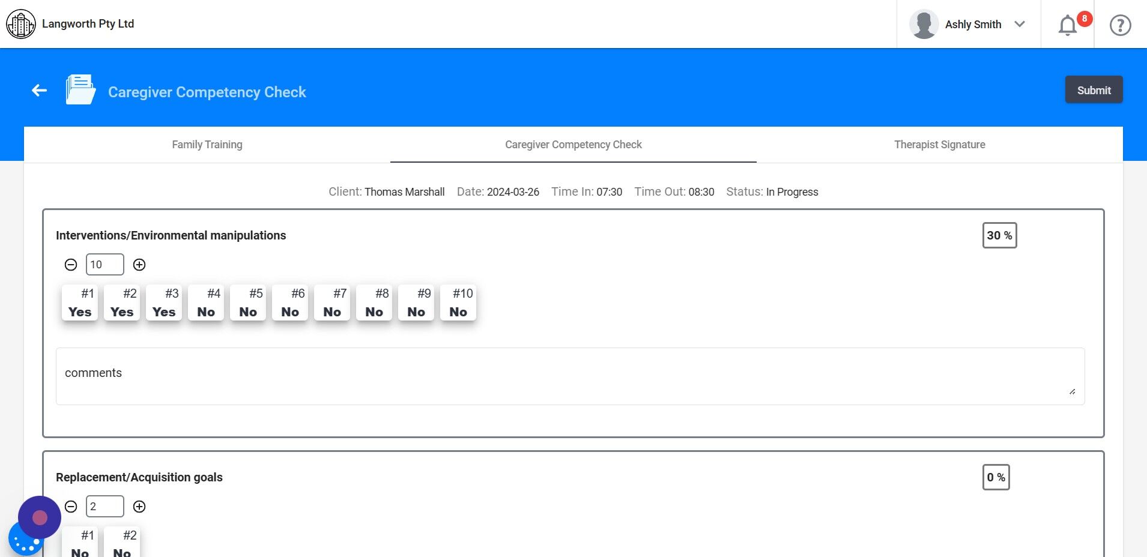Click the plus icon under Replacement/Acquisition goals
This screenshot has height=557, width=1147.
point(139,506)
